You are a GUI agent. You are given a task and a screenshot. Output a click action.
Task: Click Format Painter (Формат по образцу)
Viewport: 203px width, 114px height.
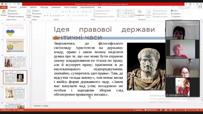(x=16, y=16)
